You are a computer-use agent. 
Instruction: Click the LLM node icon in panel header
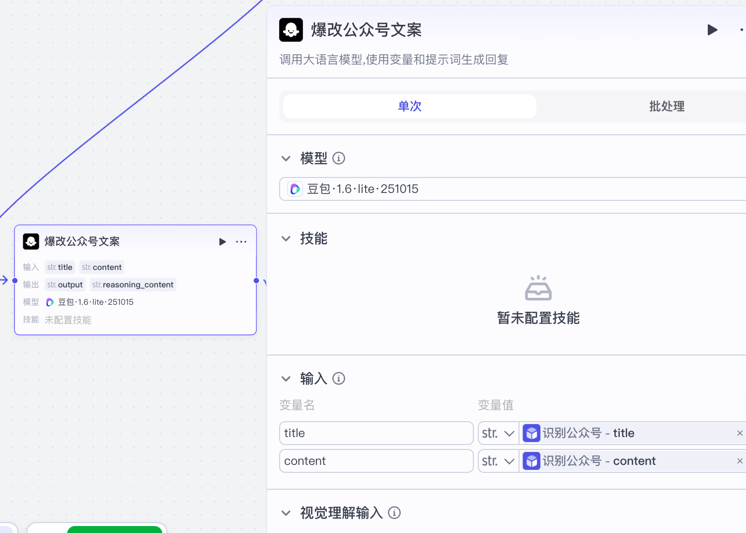[x=291, y=30]
